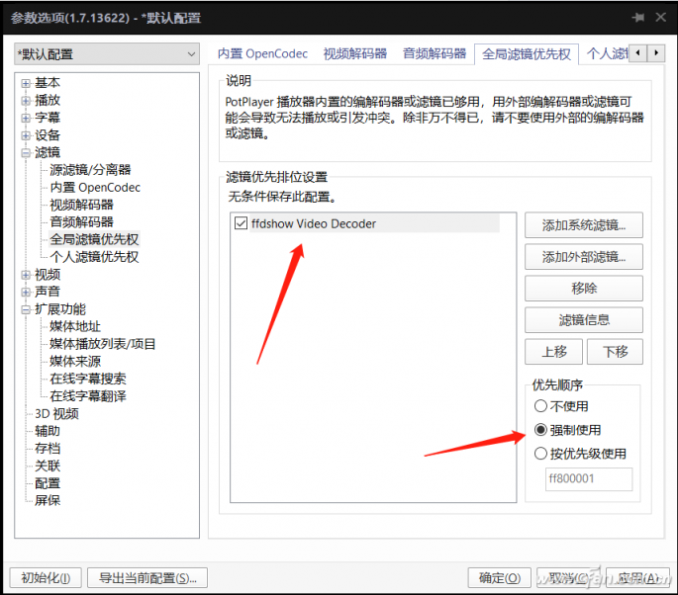Select the 播放 tree label
678x595 pixels.
pyautogui.click(x=48, y=101)
